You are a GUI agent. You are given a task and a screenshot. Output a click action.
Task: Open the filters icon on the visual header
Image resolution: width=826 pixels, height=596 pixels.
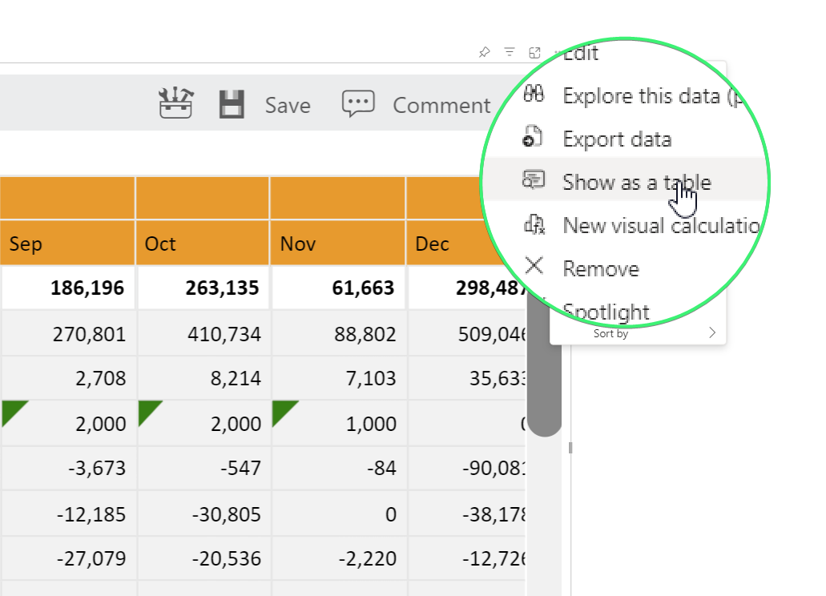pos(510,53)
